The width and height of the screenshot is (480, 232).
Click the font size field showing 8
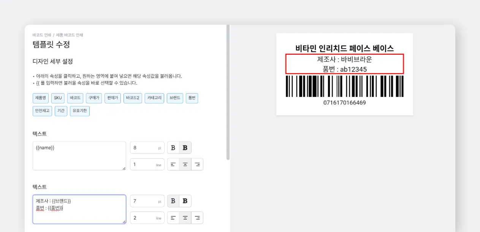click(x=147, y=148)
